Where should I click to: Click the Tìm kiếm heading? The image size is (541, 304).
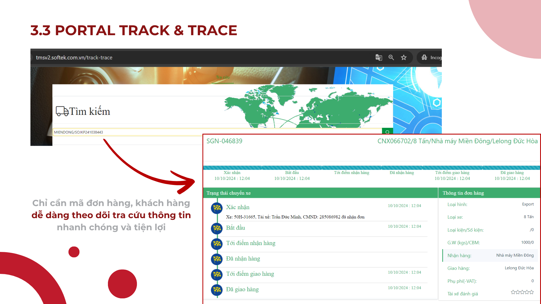pyautogui.click(x=90, y=111)
